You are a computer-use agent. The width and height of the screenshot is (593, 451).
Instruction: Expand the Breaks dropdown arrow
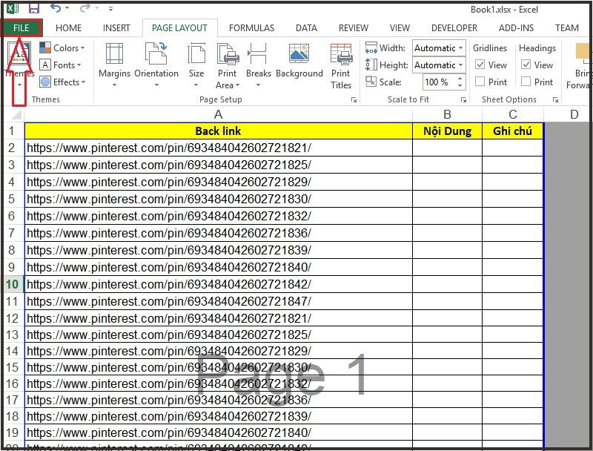click(258, 85)
